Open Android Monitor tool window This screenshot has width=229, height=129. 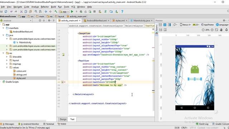(29, 124)
